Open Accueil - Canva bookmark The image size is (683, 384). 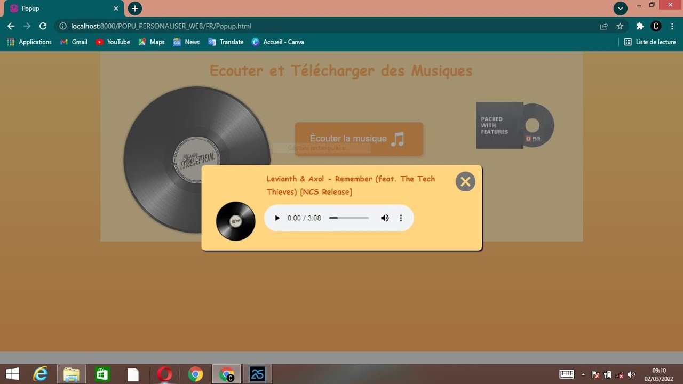click(277, 42)
